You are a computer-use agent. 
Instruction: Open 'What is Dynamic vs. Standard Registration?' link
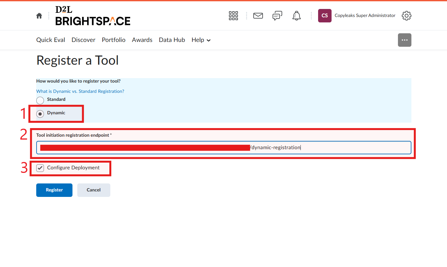80,91
